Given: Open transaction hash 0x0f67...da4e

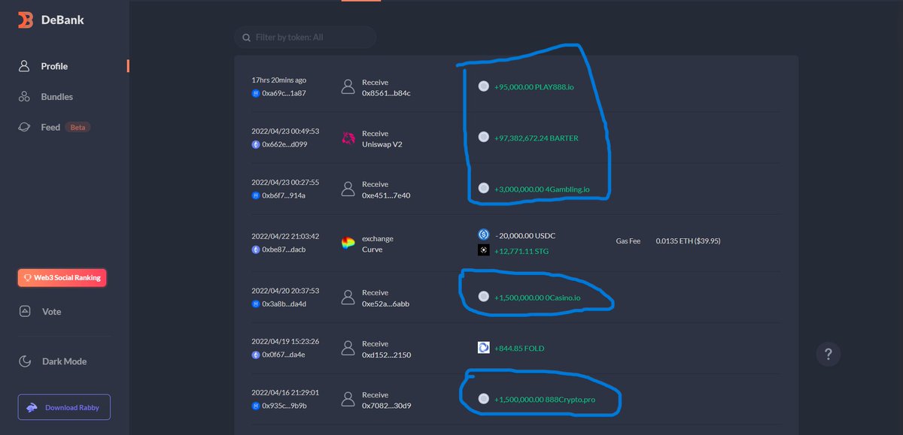Looking at the screenshot, I should [284, 355].
